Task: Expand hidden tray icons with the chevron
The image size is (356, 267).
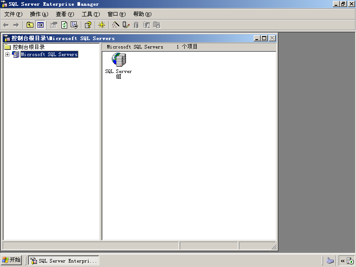Action: (x=343, y=261)
